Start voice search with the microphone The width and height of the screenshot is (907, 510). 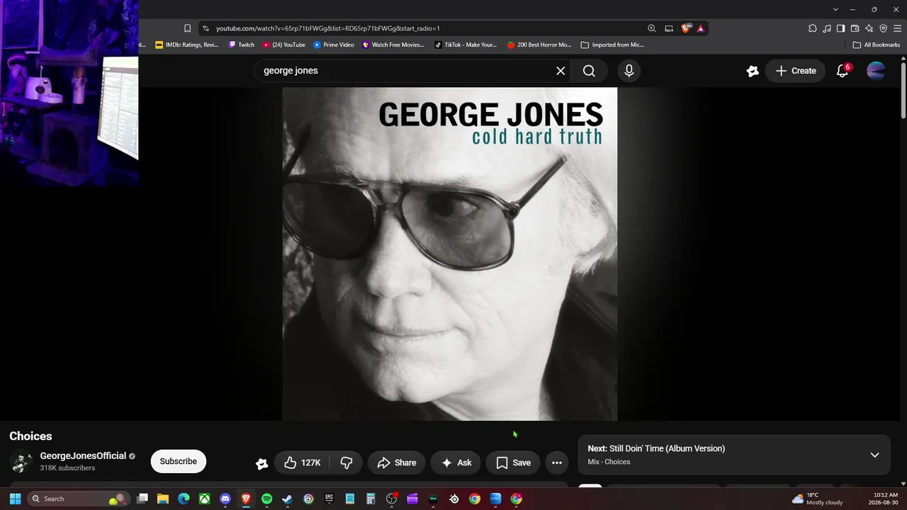point(629,71)
